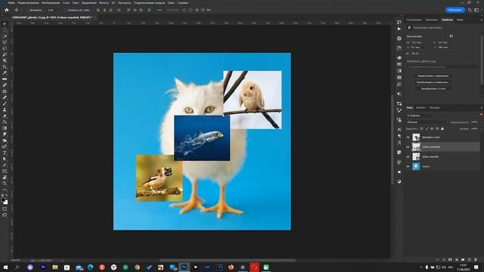
Task: Open the layer filter type dropdown
Action: point(420,116)
